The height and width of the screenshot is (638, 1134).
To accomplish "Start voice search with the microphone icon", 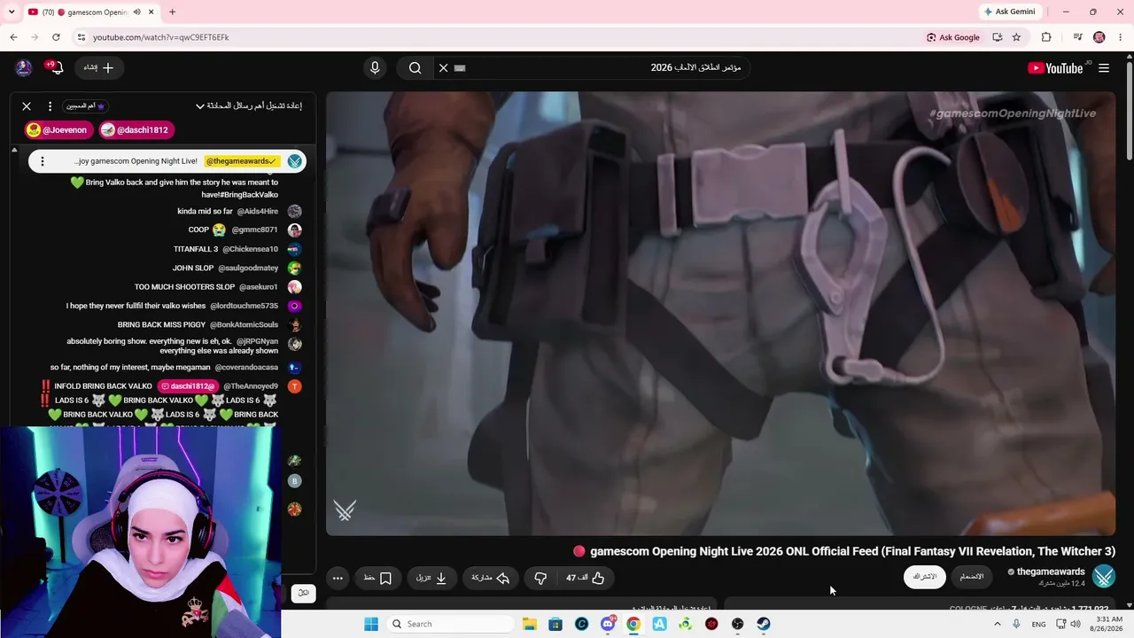I will [375, 68].
